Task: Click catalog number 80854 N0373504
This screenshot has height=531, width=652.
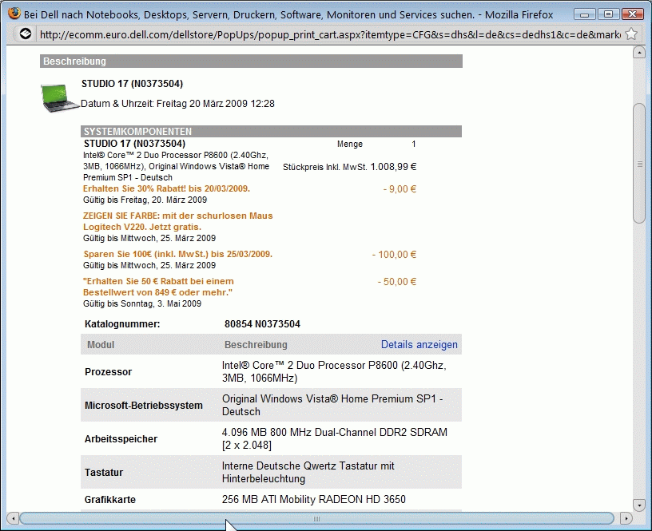Action: [x=262, y=324]
